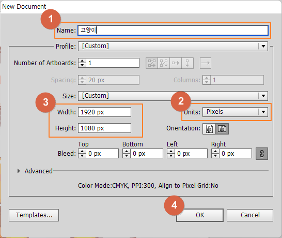Decrease the Right bleed value
Image resolution: width=282 pixels, height=238 pixels.
tap(215, 156)
